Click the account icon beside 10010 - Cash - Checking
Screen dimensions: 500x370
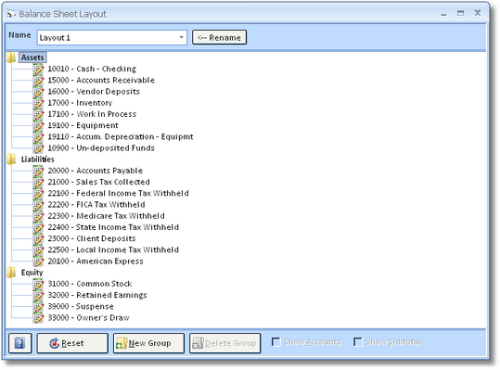pos(38,69)
